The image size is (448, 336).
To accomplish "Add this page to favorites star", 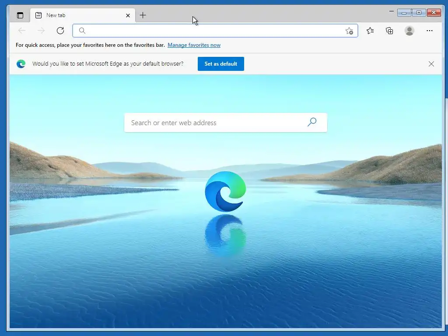I will point(349,31).
